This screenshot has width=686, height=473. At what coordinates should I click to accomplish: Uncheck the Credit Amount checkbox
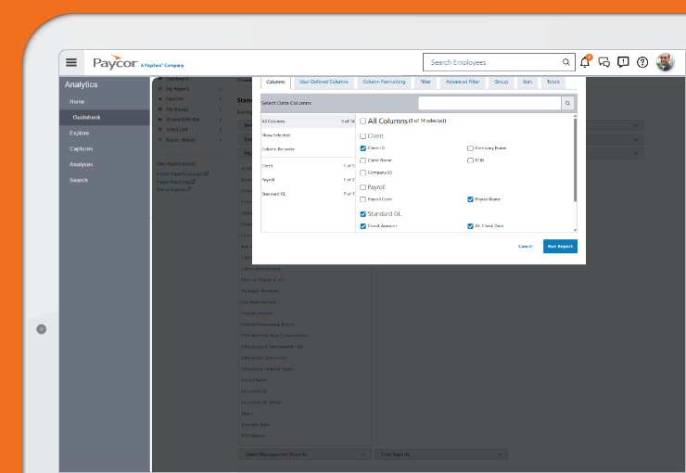pos(362,226)
